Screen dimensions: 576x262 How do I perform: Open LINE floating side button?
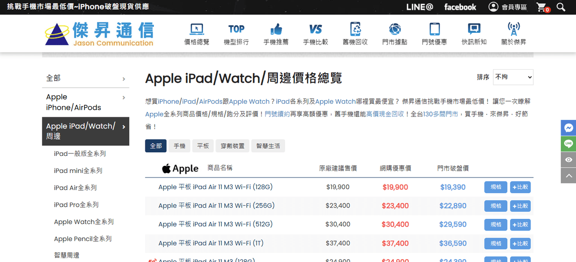point(568,144)
